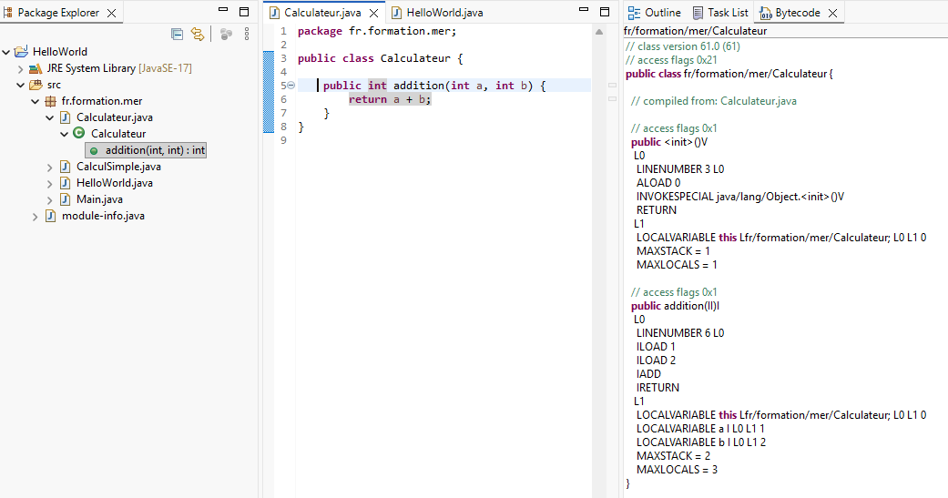Viewport: 948px width, 498px height.
Task: Click IRETURN instruction in Bytecode
Action: tap(657, 388)
